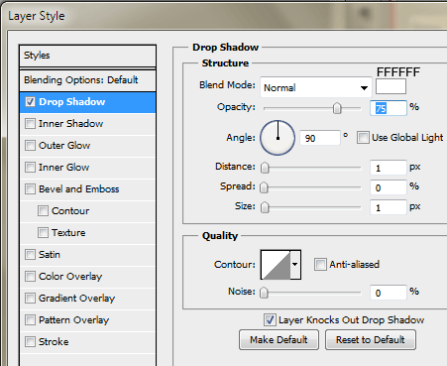Enable the Color Overlay checkbox
This screenshot has width=447, height=366.
pyautogui.click(x=30, y=277)
